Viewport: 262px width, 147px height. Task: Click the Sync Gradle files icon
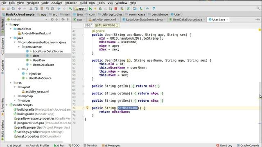point(128,9)
